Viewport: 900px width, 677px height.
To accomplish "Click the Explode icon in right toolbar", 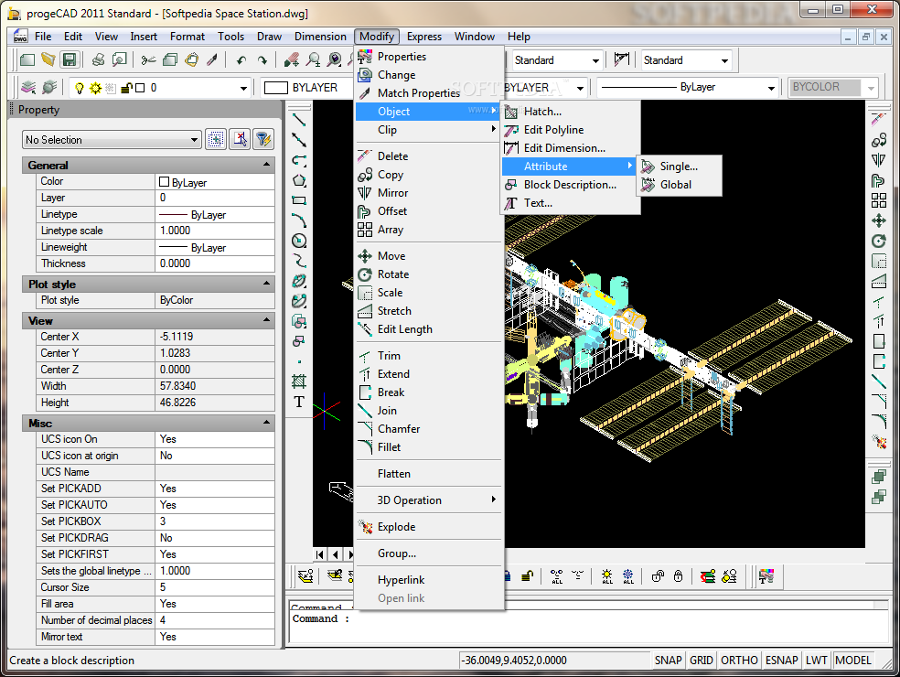I will 879,442.
